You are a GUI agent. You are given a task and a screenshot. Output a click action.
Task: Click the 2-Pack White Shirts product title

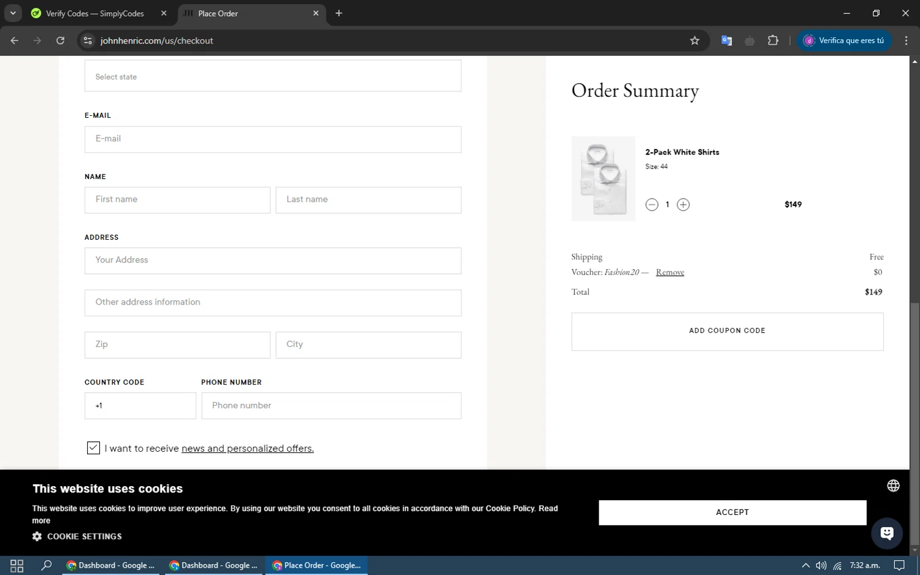click(x=682, y=152)
